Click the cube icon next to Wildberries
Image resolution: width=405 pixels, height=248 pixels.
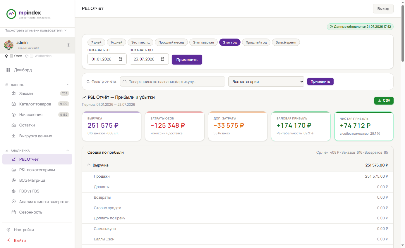pyautogui.click(x=27, y=56)
